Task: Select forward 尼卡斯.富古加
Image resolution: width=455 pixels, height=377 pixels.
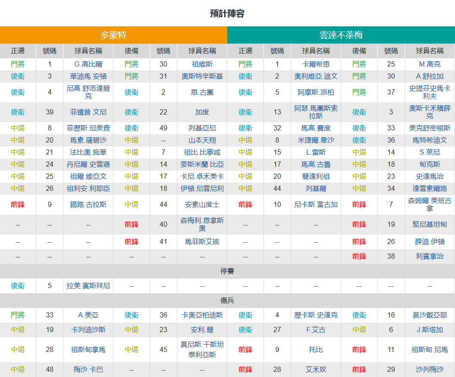Action: click(x=316, y=204)
